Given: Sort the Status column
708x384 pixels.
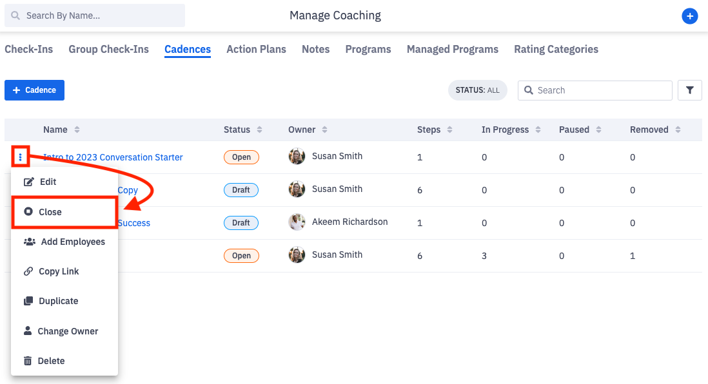Looking at the screenshot, I should pos(259,130).
